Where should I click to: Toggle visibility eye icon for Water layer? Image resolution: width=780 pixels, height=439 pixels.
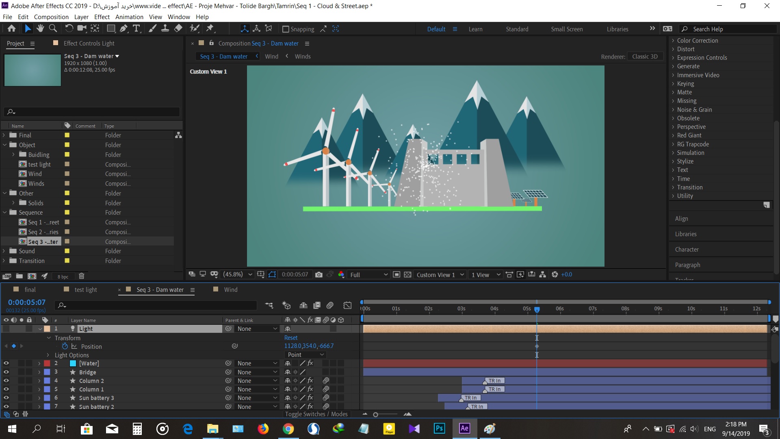(6, 363)
